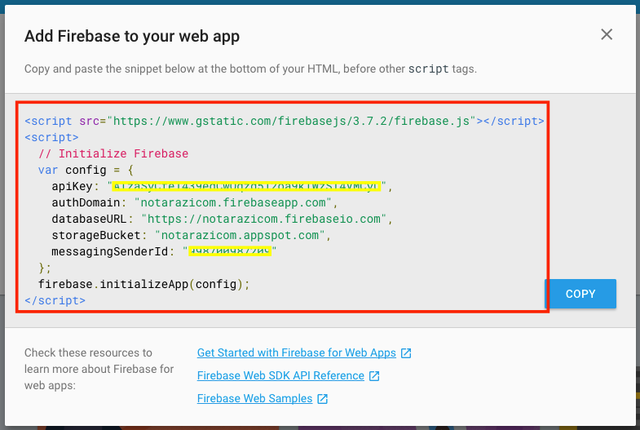Click the 'Check these resources' paragraph
640x430 pixels.
tap(99, 369)
